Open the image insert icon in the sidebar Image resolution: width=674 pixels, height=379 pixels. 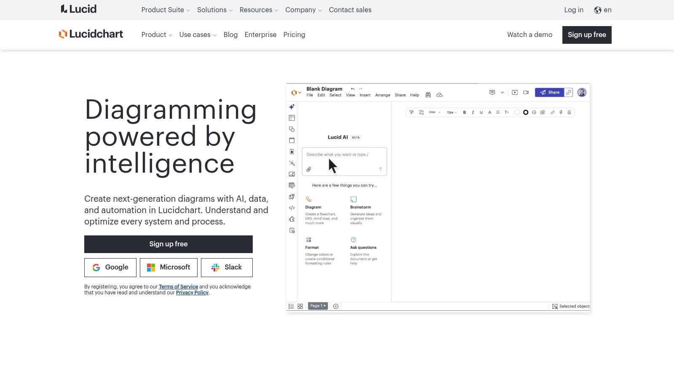(292, 174)
